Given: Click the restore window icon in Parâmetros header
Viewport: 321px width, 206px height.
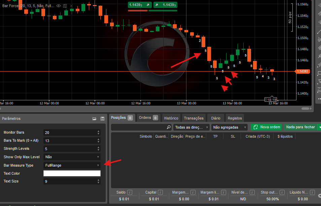Looking at the screenshot, I should coord(95,118).
